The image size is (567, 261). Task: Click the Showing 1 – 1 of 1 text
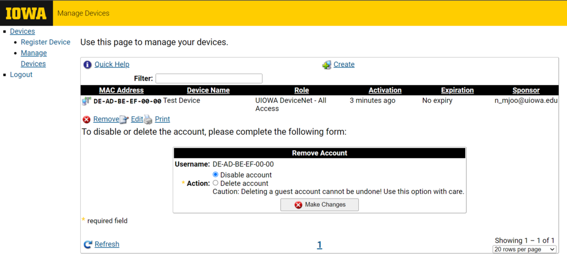point(525,241)
